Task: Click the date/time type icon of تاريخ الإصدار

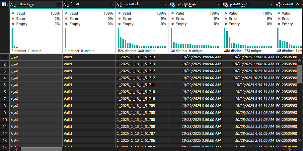Action: [x=172, y=4]
